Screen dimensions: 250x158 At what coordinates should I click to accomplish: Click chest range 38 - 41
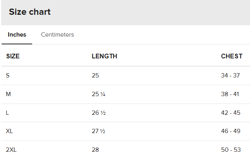[230, 94]
